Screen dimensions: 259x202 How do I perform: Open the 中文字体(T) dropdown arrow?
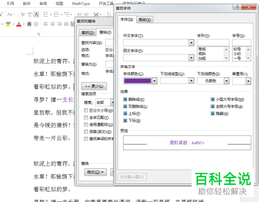tap(191, 42)
